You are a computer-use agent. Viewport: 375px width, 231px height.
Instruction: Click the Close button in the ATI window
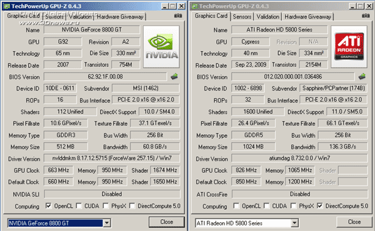pos(354,222)
